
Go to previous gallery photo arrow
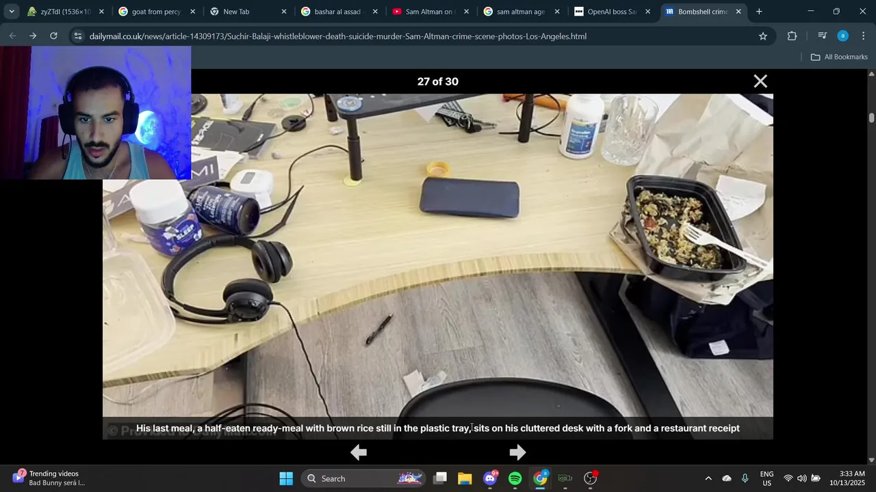pyautogui.click(x=359, y=452)
